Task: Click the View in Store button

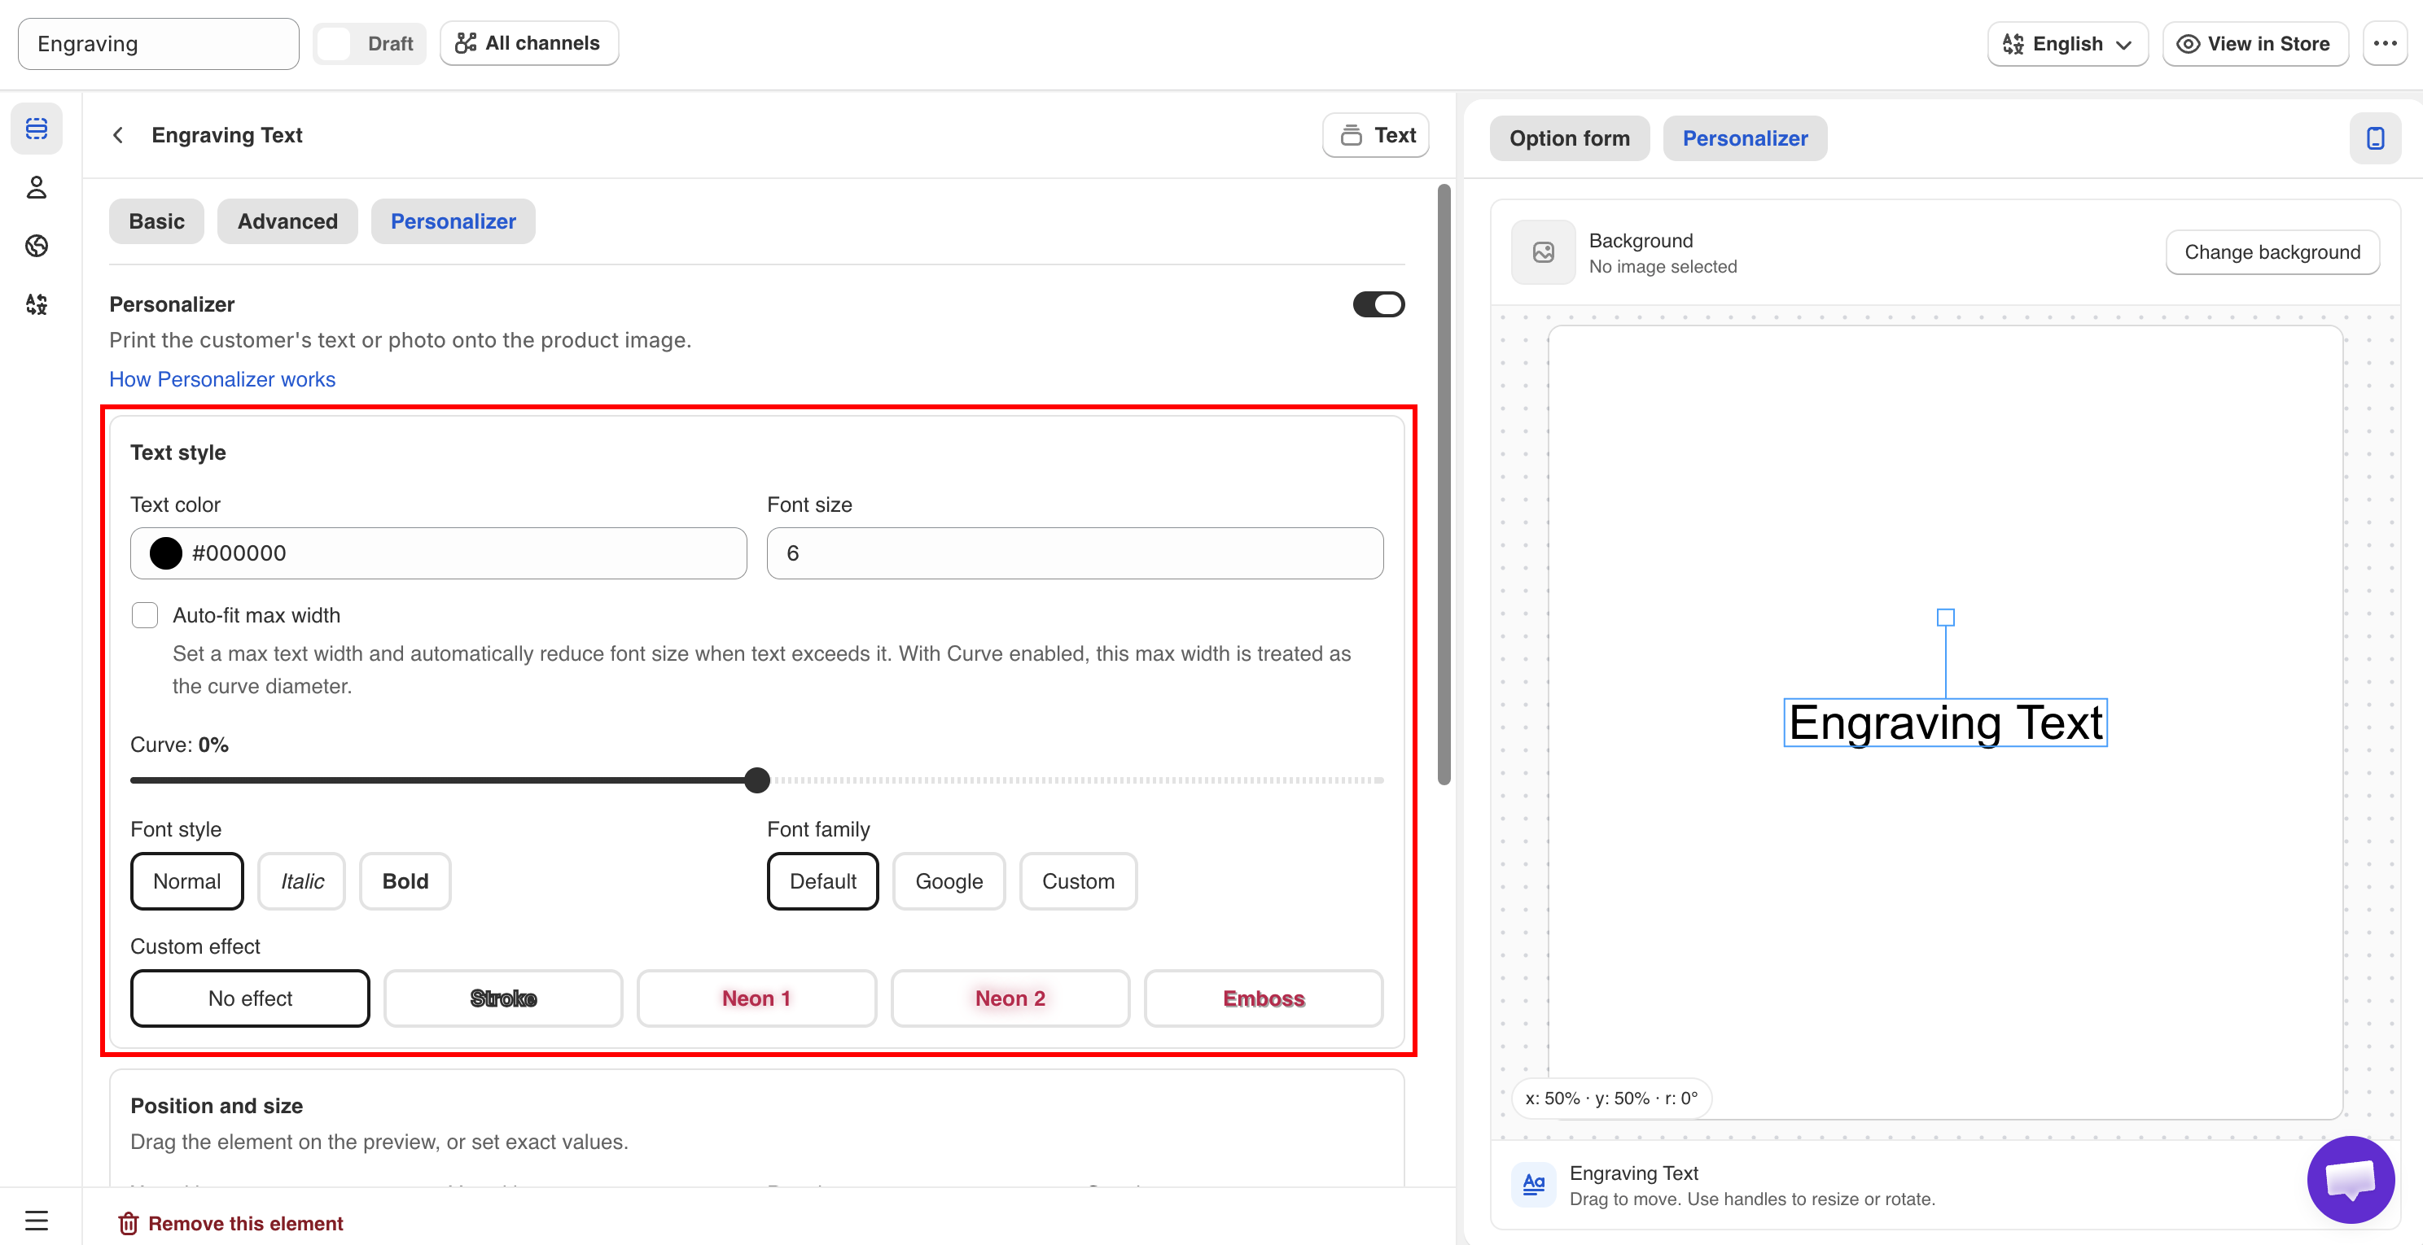Action: click(x=2254, y=43)
